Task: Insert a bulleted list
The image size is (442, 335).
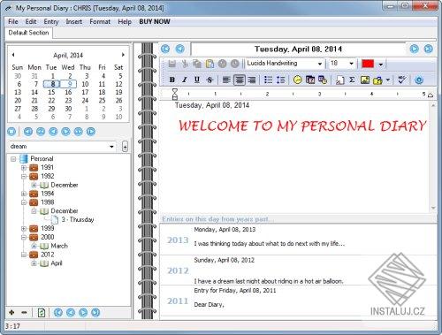Action: coord(268,80)
